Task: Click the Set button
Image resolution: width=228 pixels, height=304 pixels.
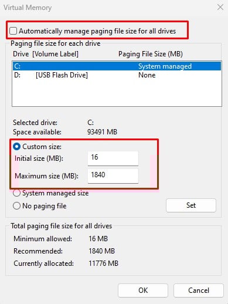Action: (x=191, y=205)
